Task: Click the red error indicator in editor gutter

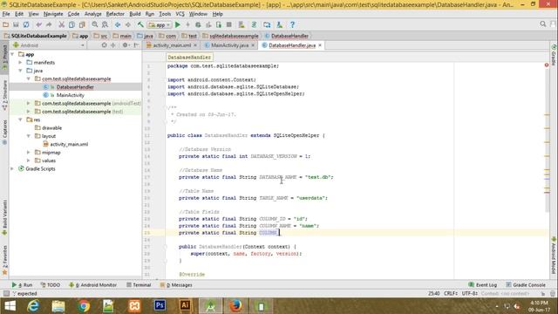Action: (547, 65)
